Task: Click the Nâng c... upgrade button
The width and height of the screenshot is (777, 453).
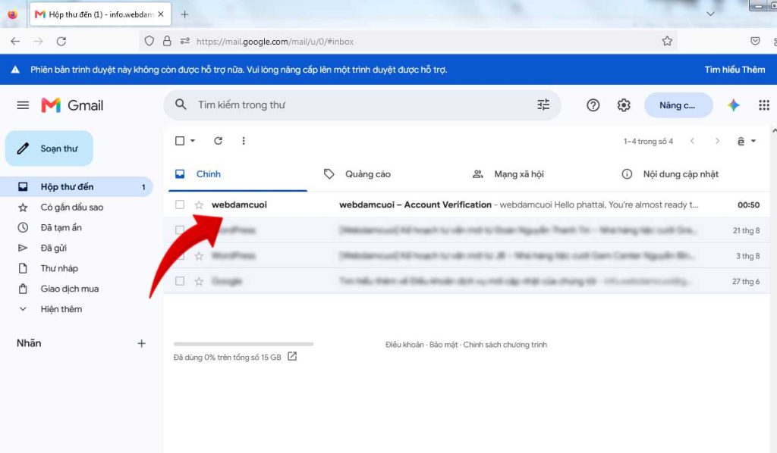Action: tap(678, 105)
